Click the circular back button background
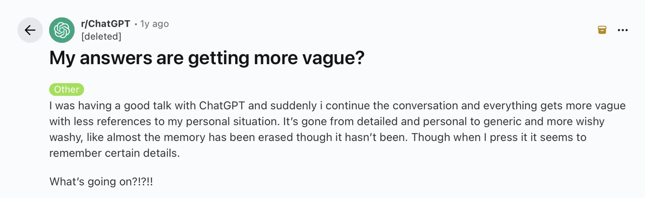Viewport: 645px width, 198px height. [30, 30]
